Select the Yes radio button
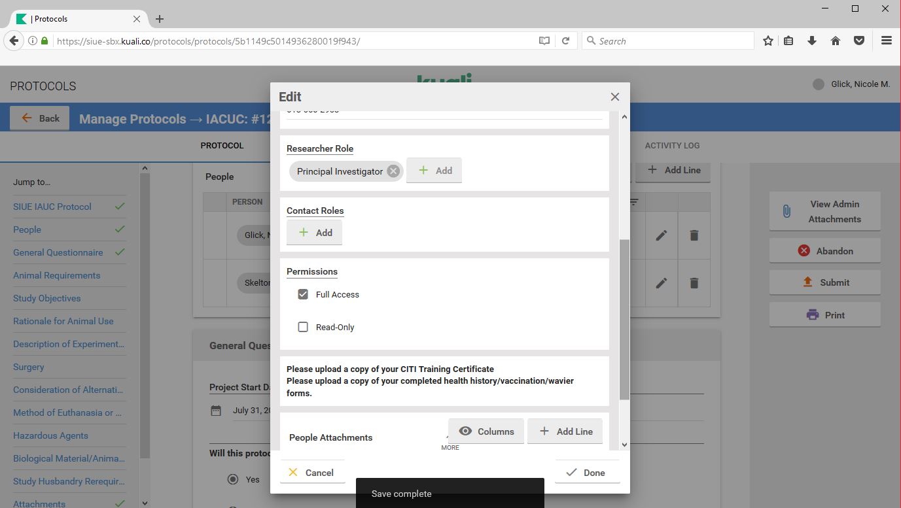 click(233, 479)
